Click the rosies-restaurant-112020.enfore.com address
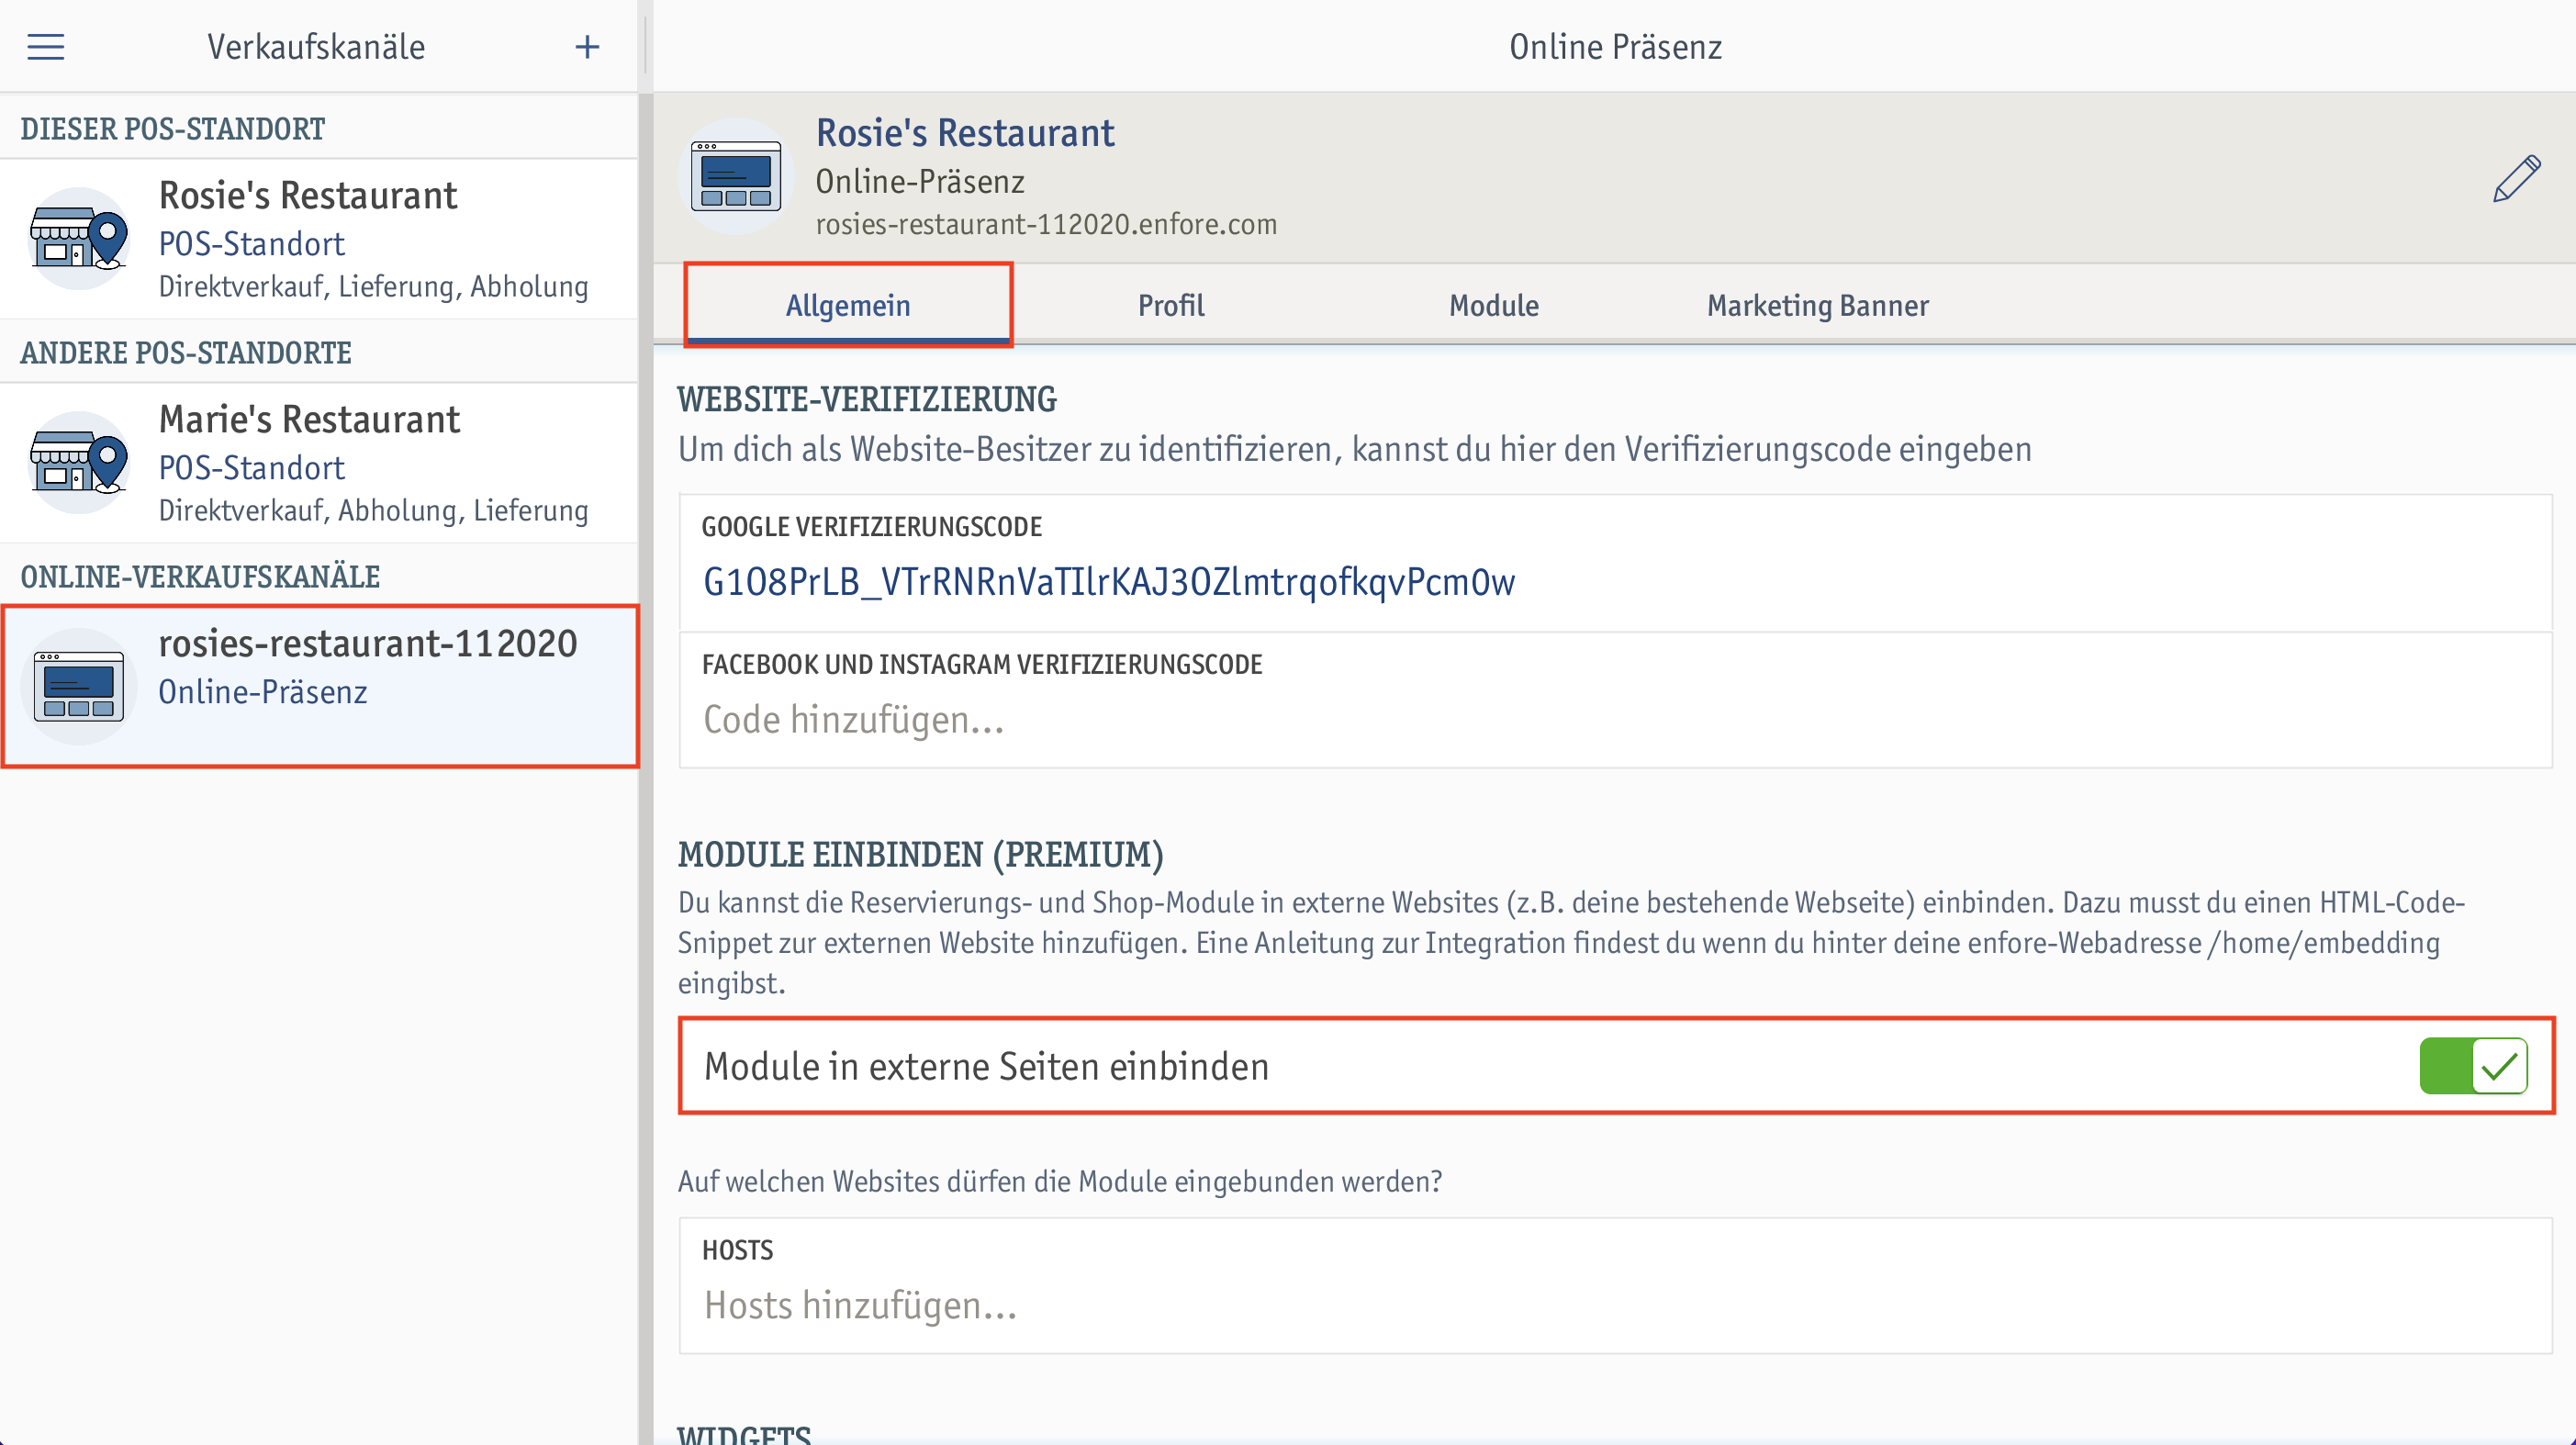The height and width of the screenshot is (1445, 2576). 1046,224
